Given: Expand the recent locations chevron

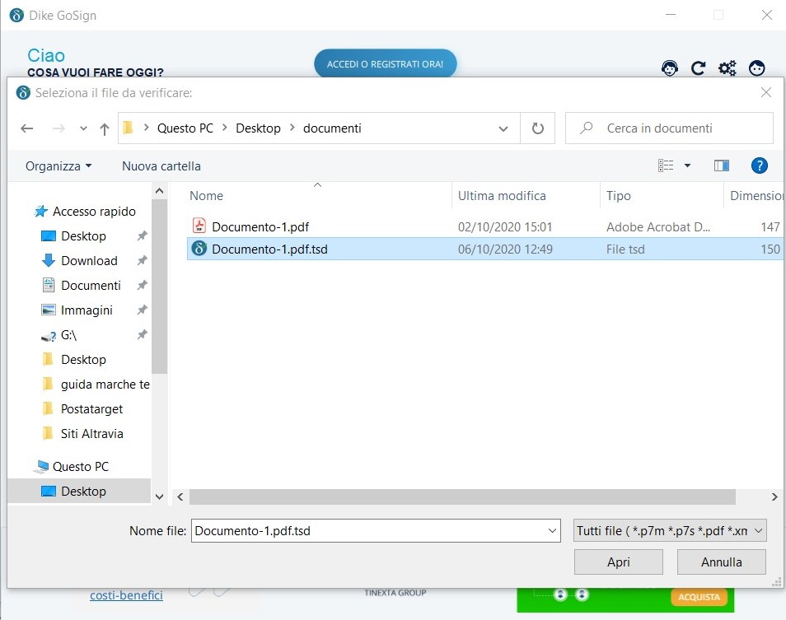Looking at the screenshot, I should point(83,128).
